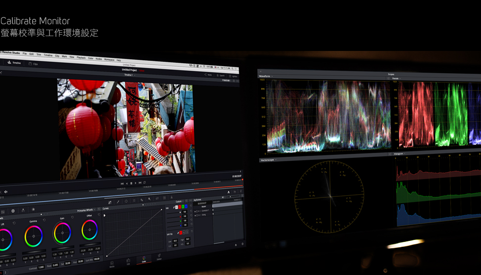The image size is (481, 275).
Task: Play forward in viewer transport
Action: tap(136, 183)
